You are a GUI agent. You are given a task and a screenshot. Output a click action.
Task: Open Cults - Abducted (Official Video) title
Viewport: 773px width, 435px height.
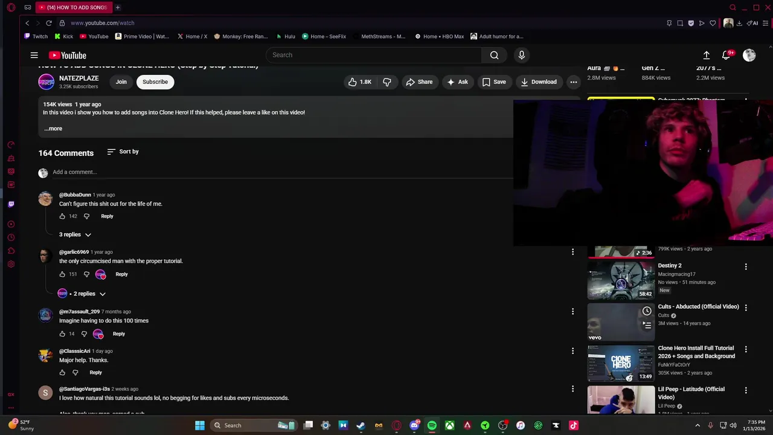[x=698, y=307]
